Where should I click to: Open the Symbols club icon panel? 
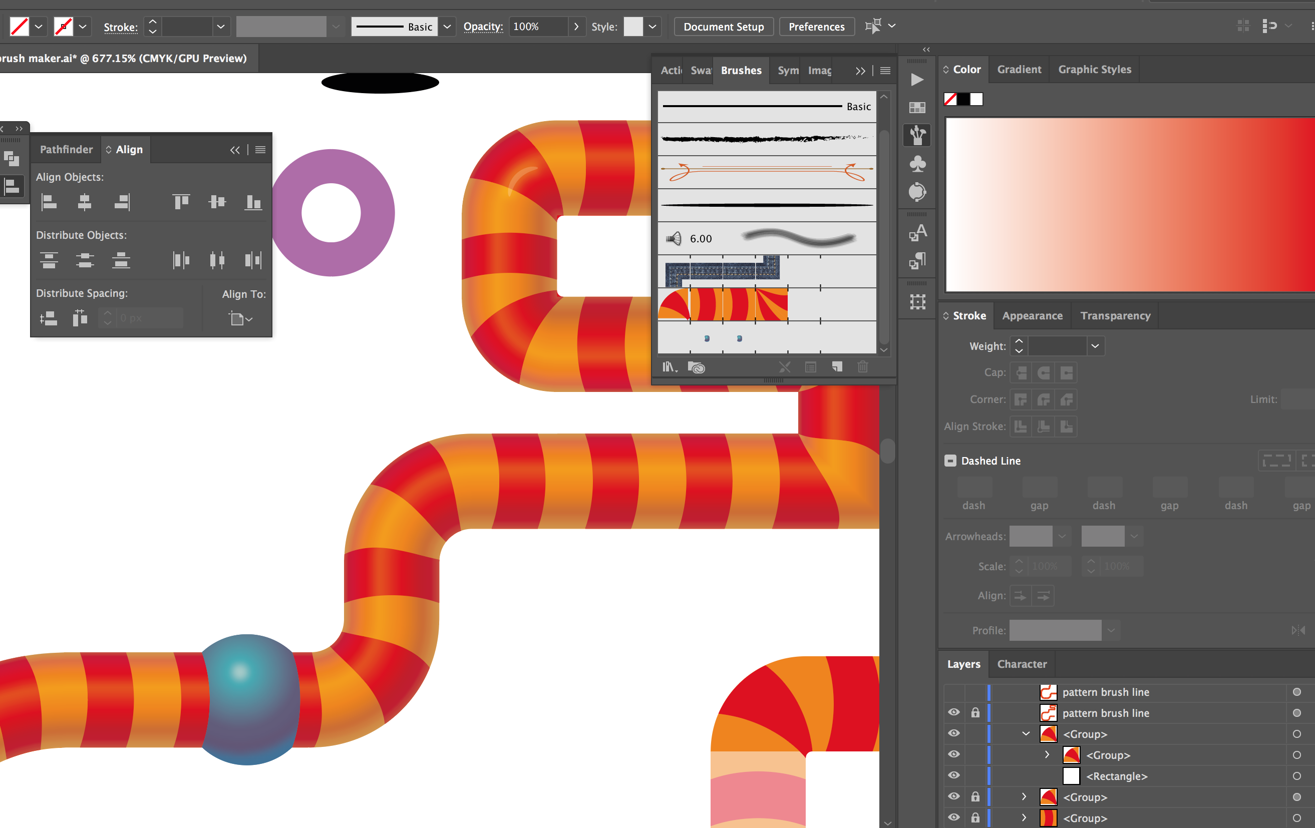917,164
